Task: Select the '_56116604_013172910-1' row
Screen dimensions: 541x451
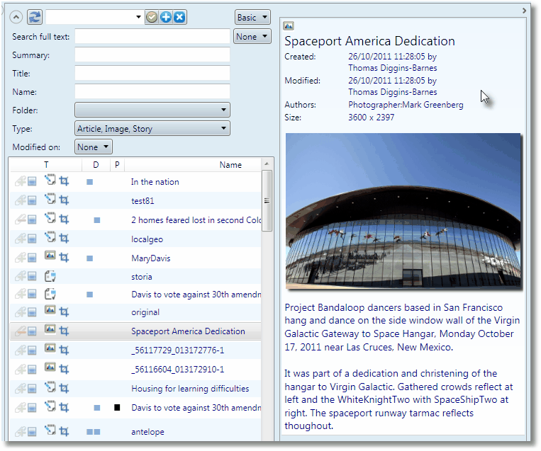Action: [135, 369]
